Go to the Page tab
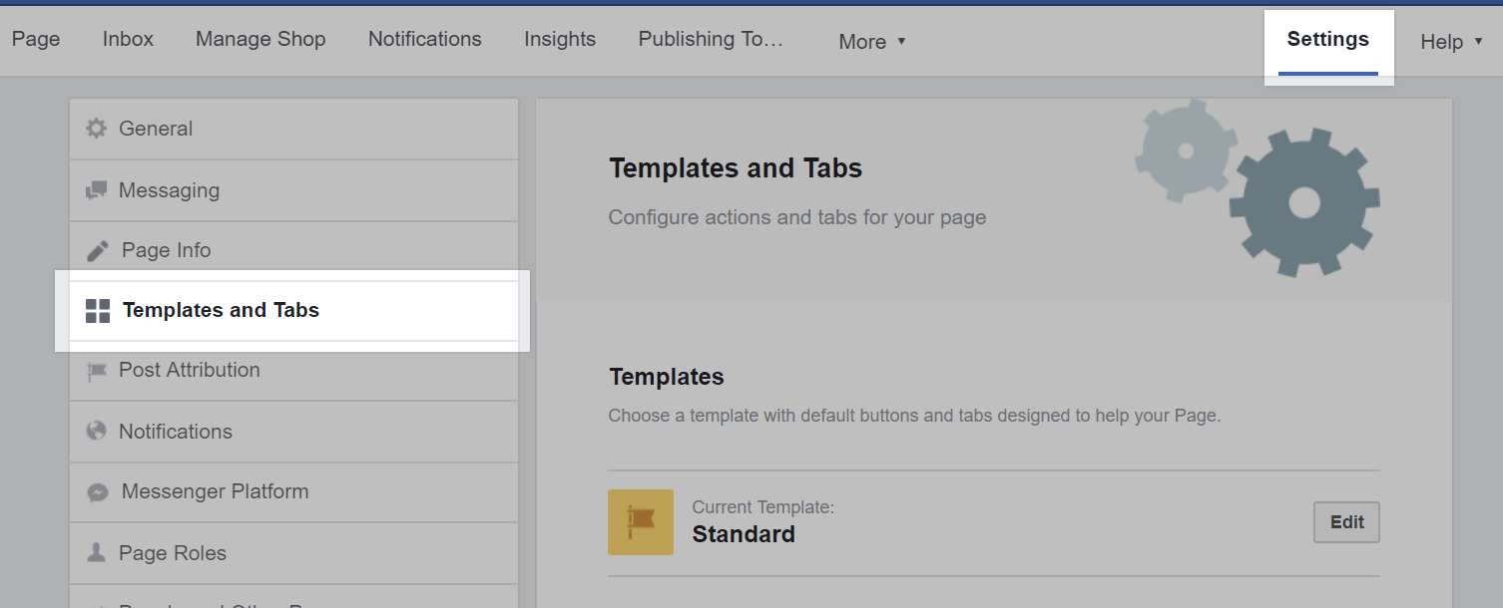Image resolution: width=1503 pixels, height=608 pixels. (36, 39)
